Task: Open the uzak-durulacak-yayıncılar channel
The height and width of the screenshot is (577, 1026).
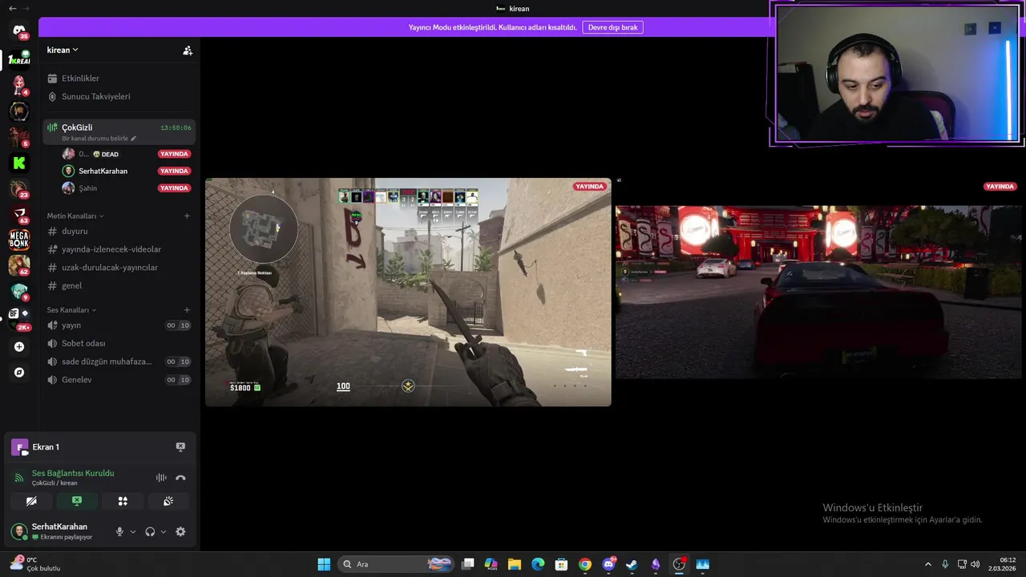Action: tap(119, 268)
